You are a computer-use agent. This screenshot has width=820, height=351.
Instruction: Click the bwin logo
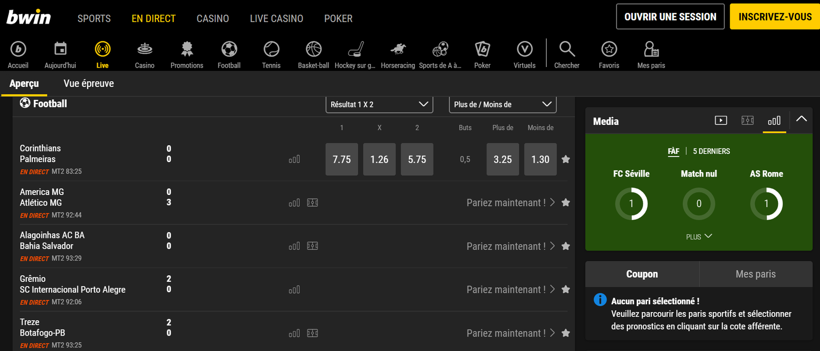[29, 17]
